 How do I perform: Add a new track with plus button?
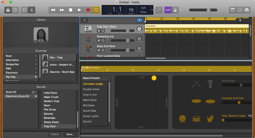(x=84, y=20)
